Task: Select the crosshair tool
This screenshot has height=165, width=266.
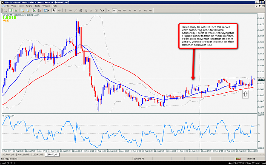Action: pos(59,11)
